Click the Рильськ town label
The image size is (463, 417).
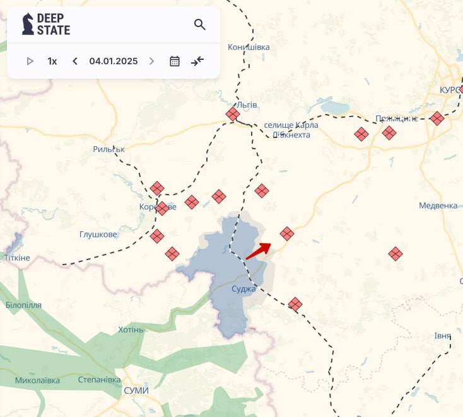point(108,149)
